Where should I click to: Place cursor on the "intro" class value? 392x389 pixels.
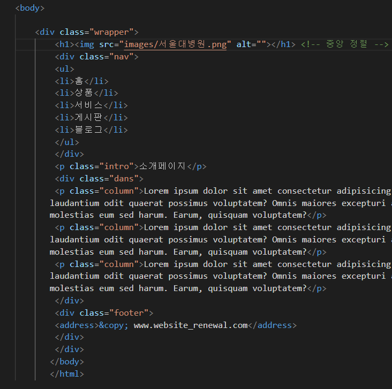coord(116,166)
